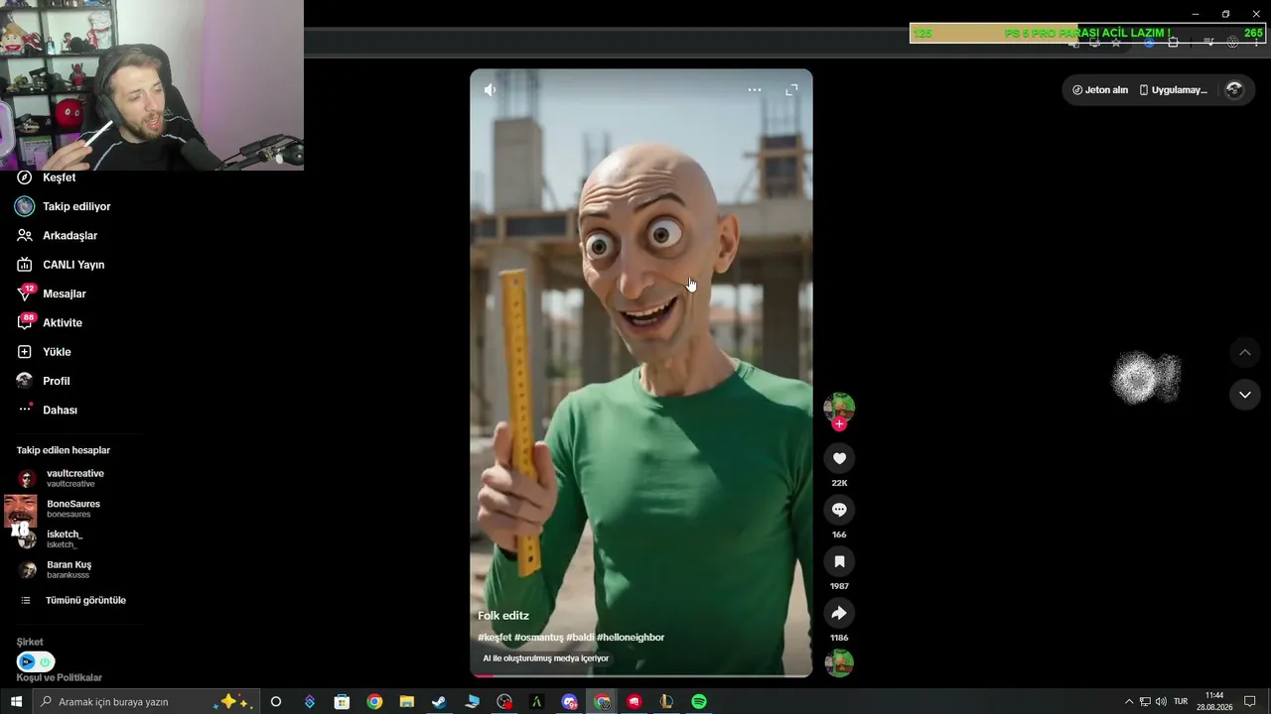Open the network icon in system tray
The height and width of the screenshot is (714, 1271).
pos(1145,702)
